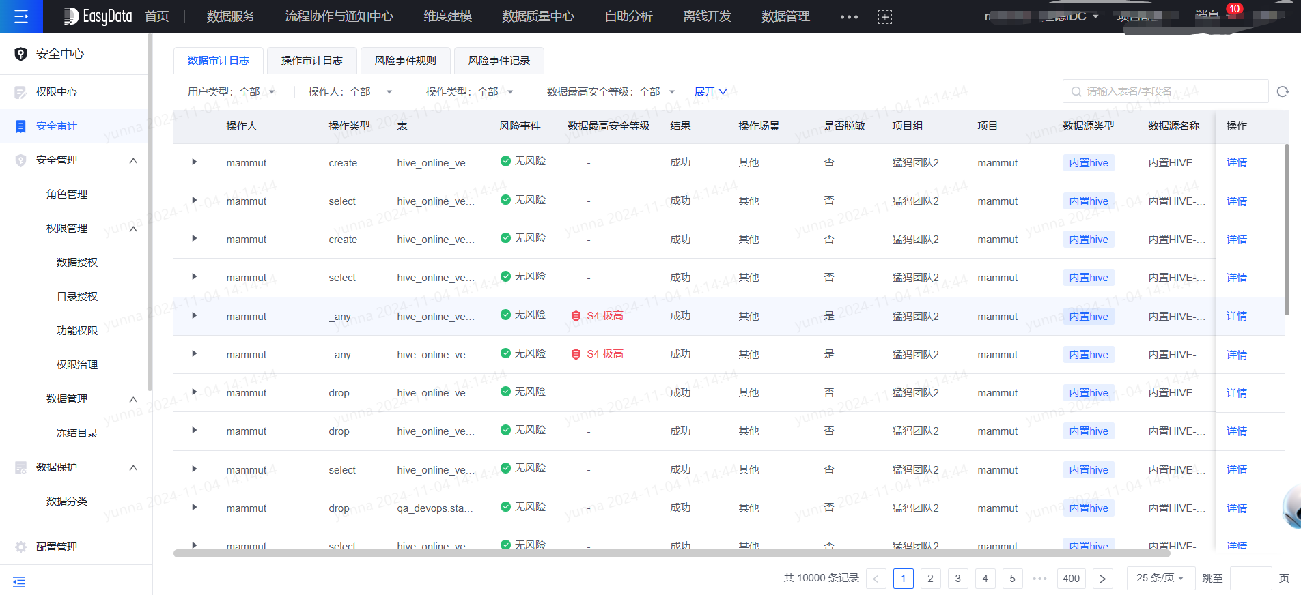Viewport: 1301px width, 595px height.
Task: Click the 安全管理 shield icon
Action: pyautogui.click(x=21, y=160)
